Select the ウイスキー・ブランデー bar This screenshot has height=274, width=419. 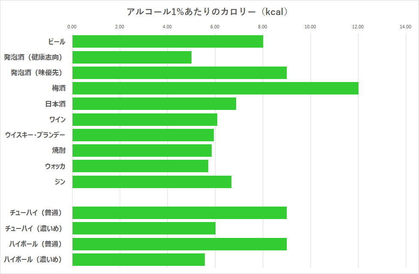[x=143, y=135]
